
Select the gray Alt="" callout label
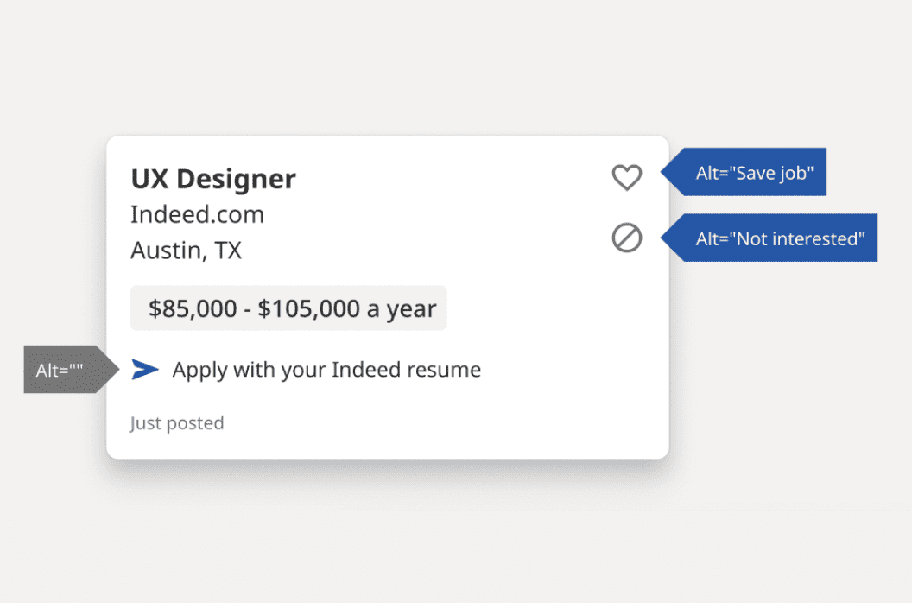(60, 371)
